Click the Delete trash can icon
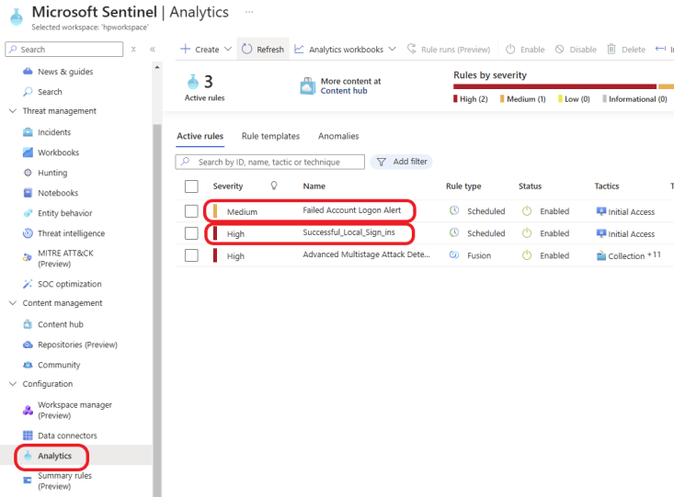 pos(611,49)
